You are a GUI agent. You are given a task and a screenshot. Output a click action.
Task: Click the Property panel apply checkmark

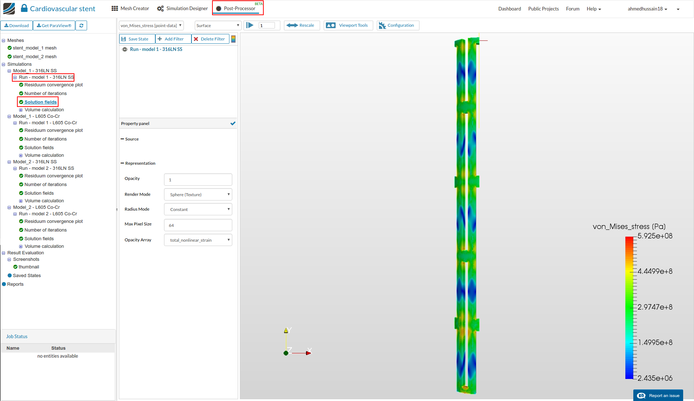pos(233,124)
